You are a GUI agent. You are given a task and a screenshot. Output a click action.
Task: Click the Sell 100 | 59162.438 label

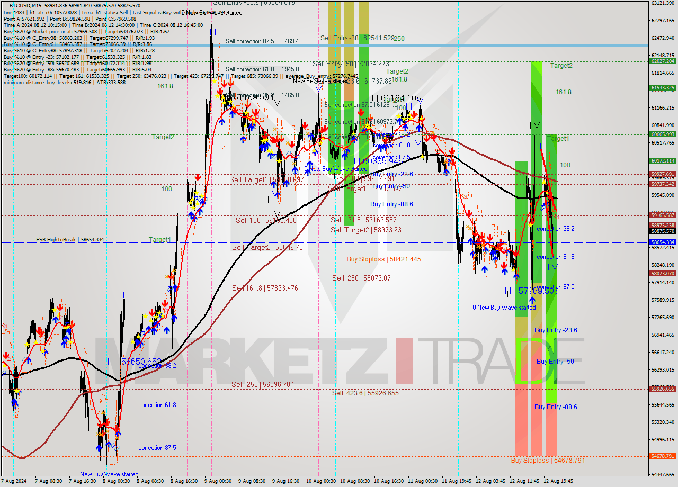click(x=266, y=220)
